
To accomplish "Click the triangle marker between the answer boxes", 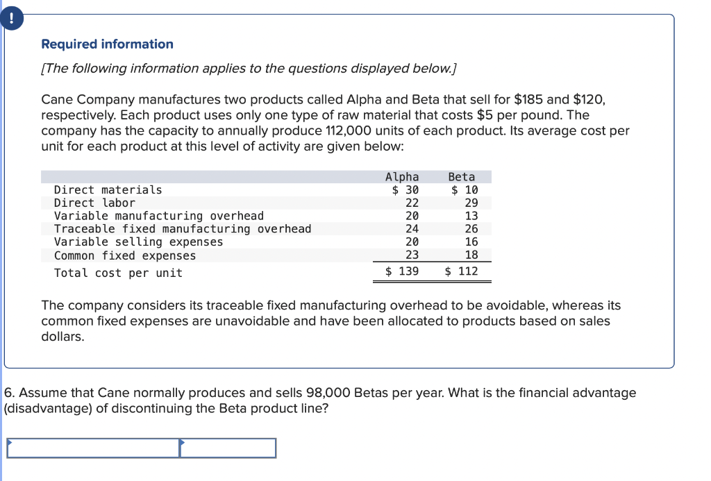I will (182, 441).
